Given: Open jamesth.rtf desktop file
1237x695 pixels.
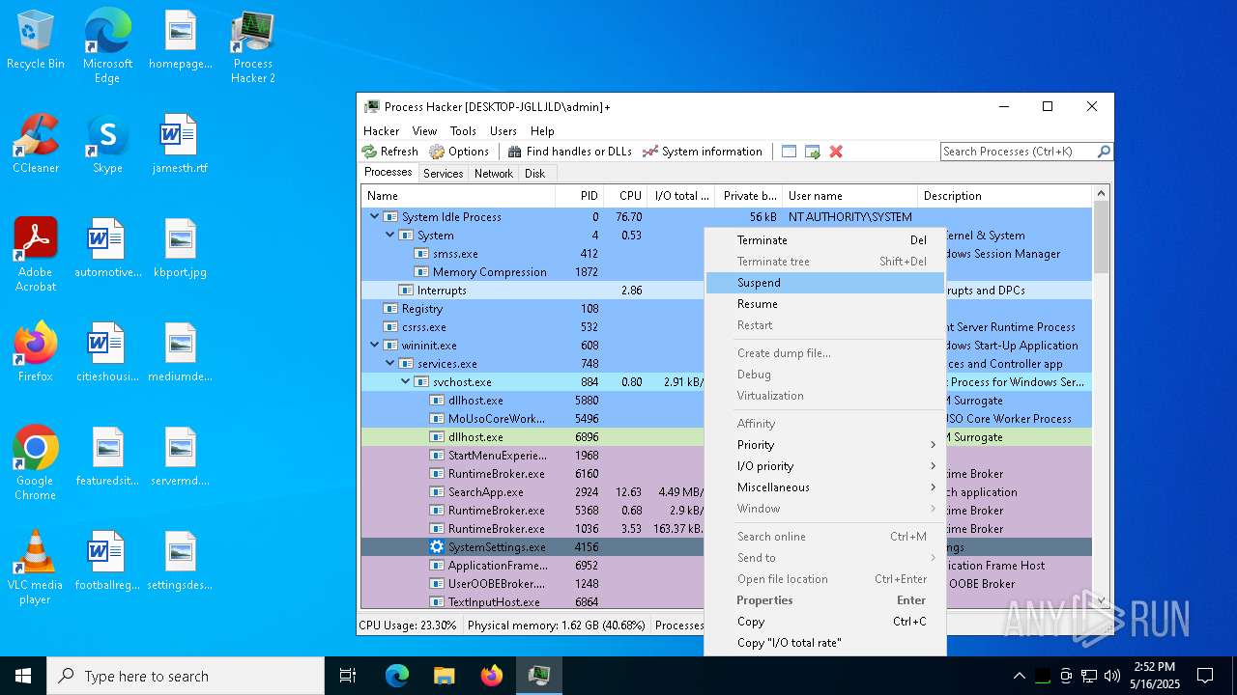Looking at the screenshot, I should click(x=180, y=143).
